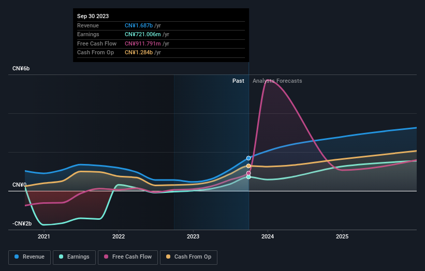Select the 2025 x-axis label
The width and height of the screenshot is (425, 271).
pyautogui.click(x=342, y=237)
